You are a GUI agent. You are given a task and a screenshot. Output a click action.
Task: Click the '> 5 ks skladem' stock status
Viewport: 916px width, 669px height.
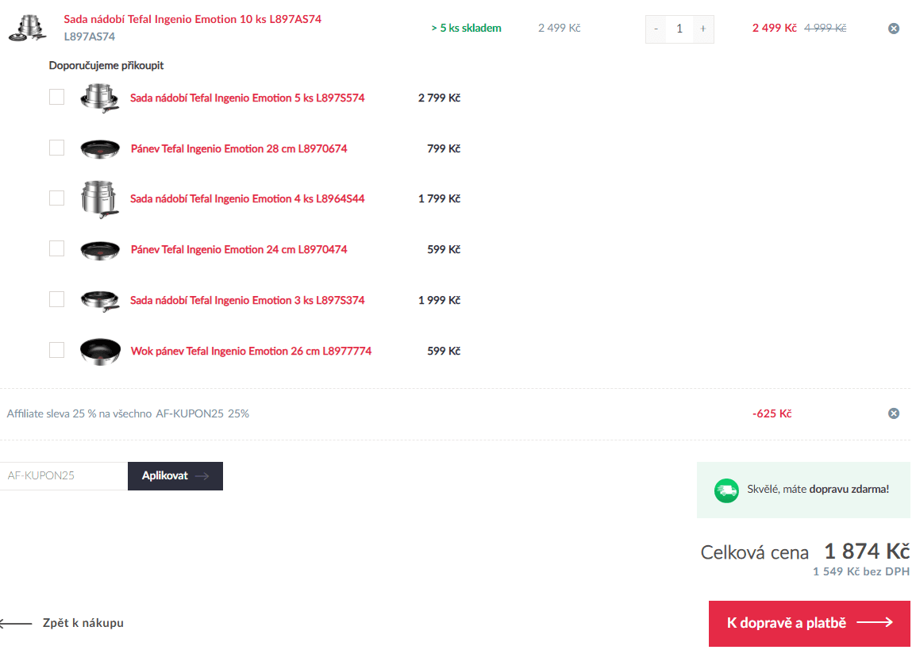click(x=466, y=28)
